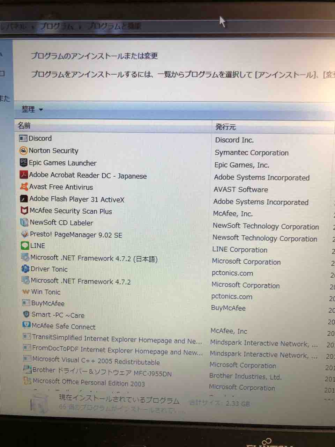Click pctonics.com publisher for Driver Tonic

pos(232,273)
